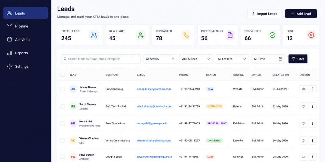This screenshot has width=325, height=162.
Task: Click phone number +91 98765 43210
Action: click(189, 89)
